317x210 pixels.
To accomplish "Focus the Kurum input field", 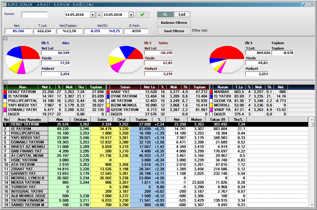I will pyautogui.click(x=35, y=15).
